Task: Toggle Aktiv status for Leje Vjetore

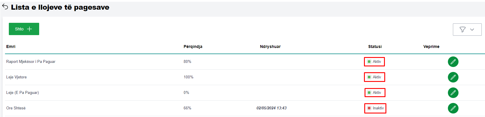Action: tap(369, 77)
